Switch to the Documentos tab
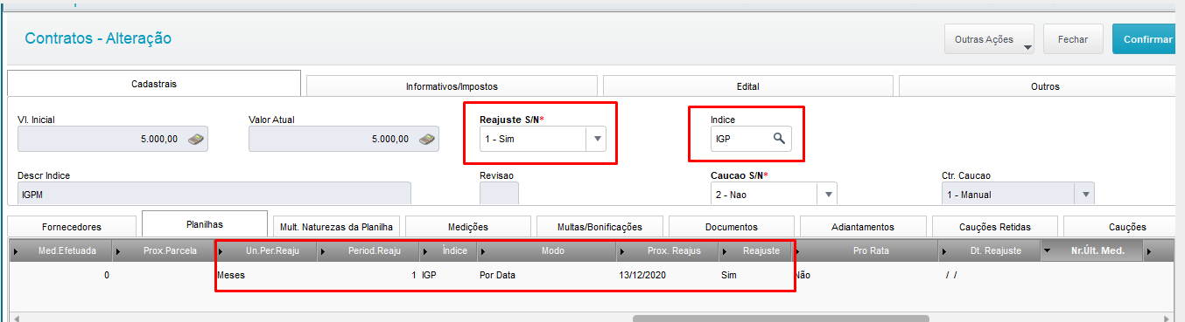1185x322 pixels. tap(732, 226)
